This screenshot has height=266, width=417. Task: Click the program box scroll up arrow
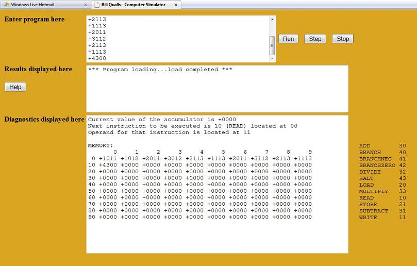(x=272, y=20)
